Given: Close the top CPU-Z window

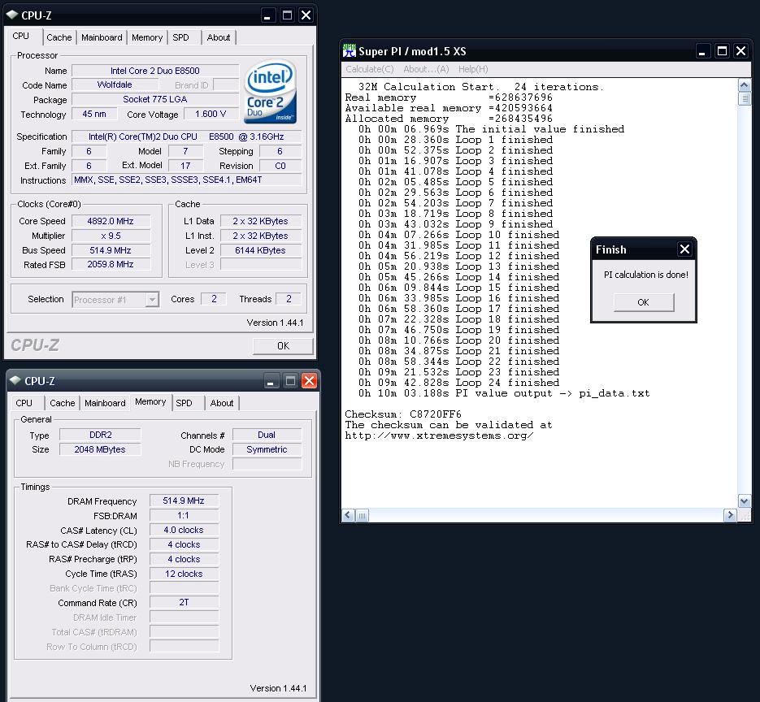Looking at the screenshot, I should 306,15.
